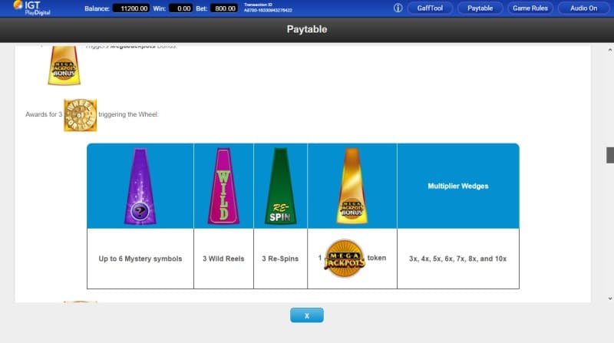The image size is (614, 343).
Task: Click the round MegaJackpots token icon
Action: coord(343,259)
